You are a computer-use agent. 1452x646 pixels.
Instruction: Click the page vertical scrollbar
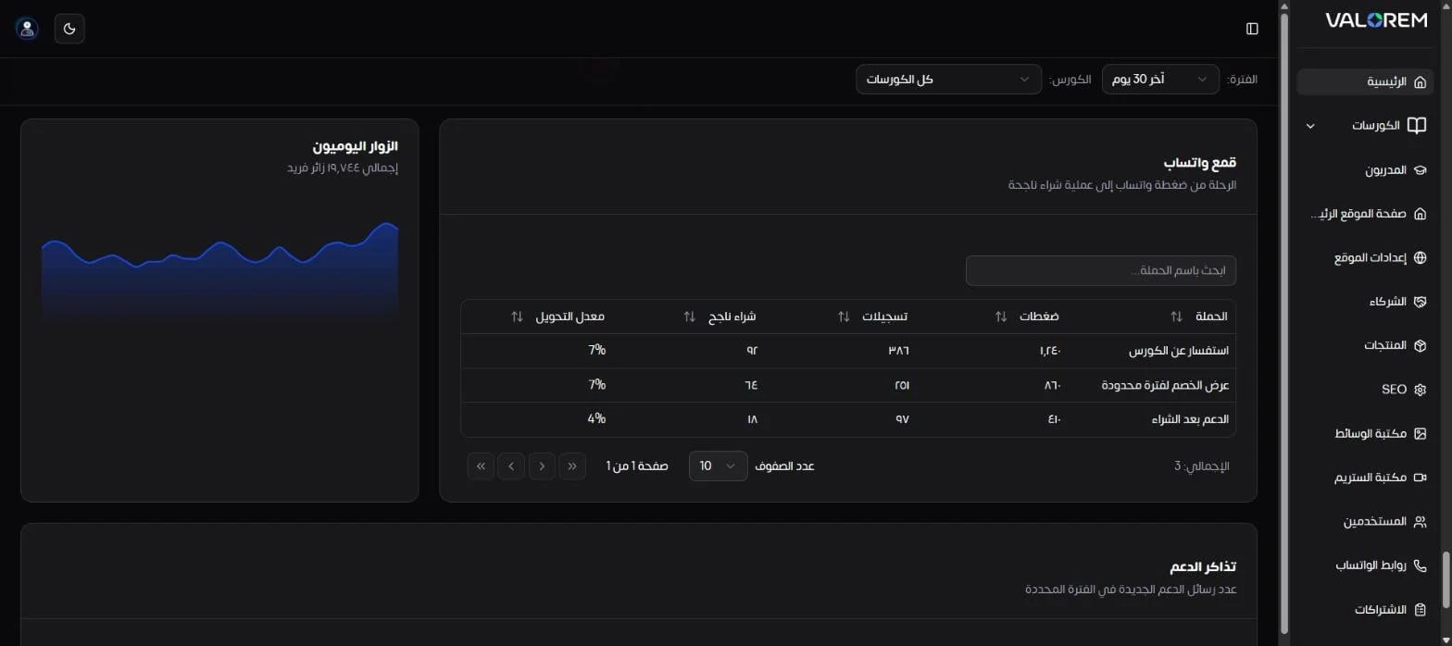pos(1283,324)
